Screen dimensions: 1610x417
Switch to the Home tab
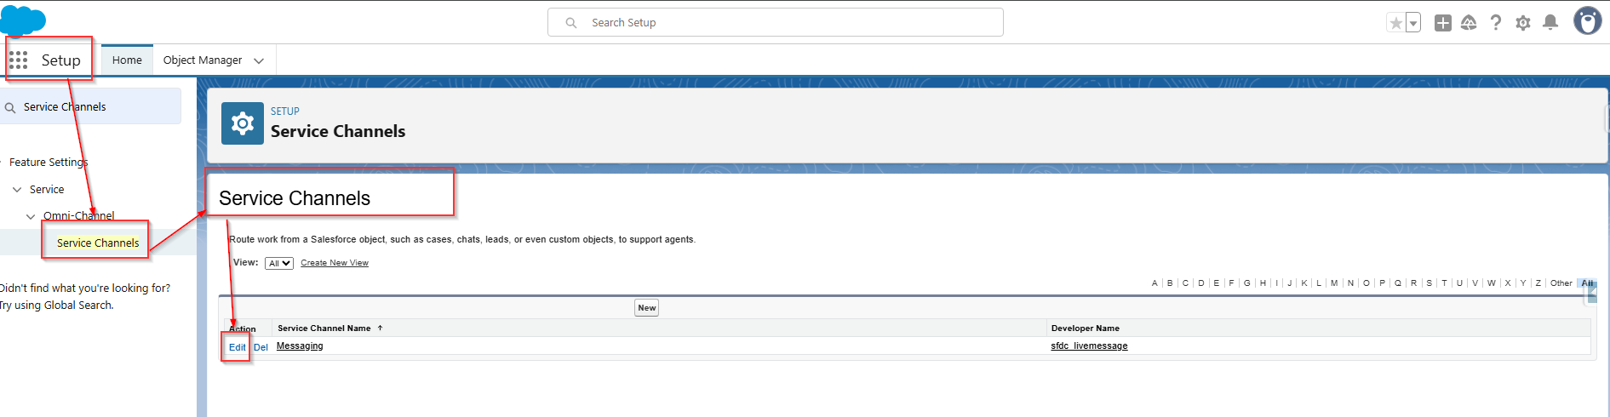click(x=127, y=60)
